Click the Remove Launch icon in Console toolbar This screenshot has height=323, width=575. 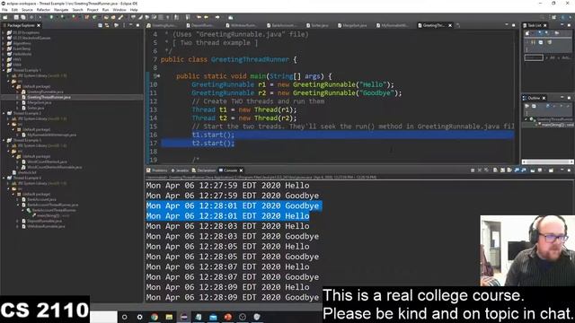tap(479, 170)
